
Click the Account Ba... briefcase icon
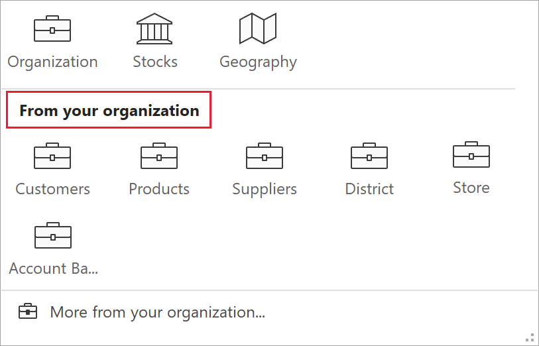pyautogui.click(x=52, y=236)
